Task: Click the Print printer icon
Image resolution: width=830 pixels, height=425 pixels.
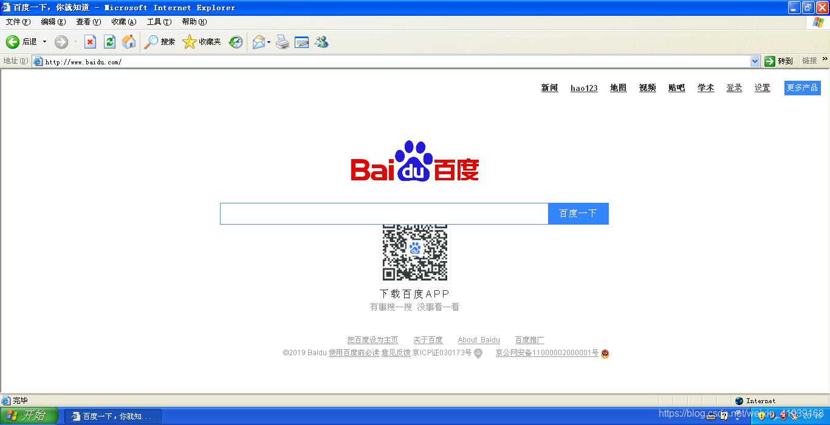Action: coord(283,42)
